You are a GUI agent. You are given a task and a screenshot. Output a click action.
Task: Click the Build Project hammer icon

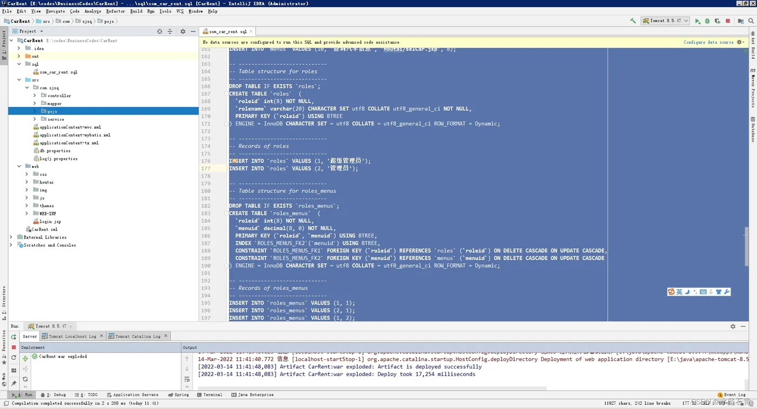[x=633, y=21]
